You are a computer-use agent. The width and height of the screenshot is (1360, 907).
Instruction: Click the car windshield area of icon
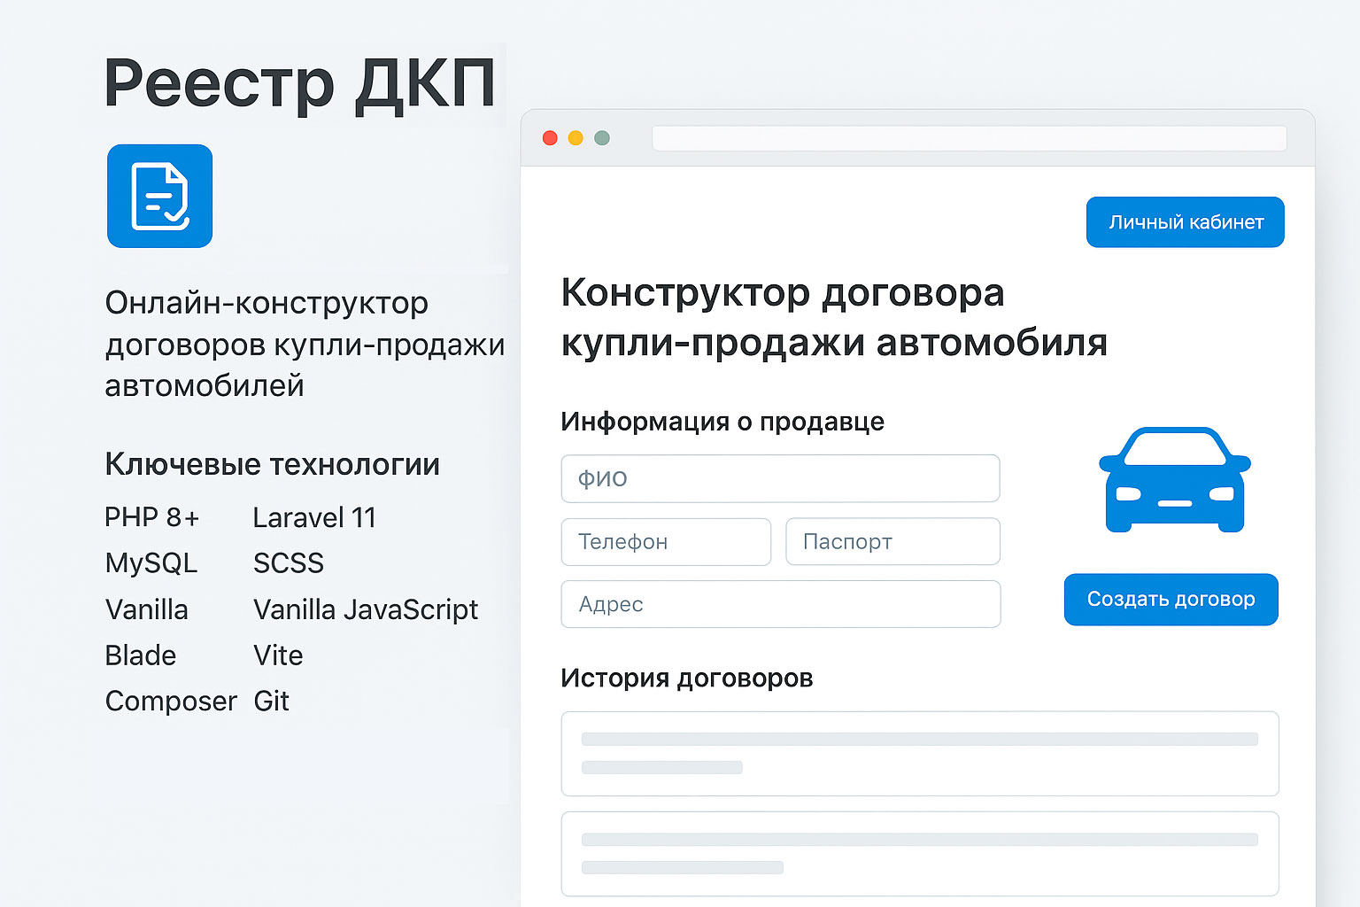click(x=1173, y=447)
